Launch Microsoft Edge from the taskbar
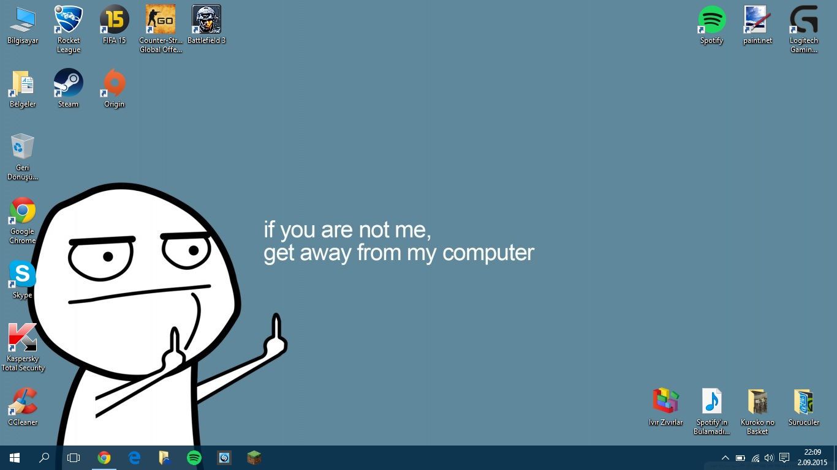837x470 pixels. (x=134, y=458)
